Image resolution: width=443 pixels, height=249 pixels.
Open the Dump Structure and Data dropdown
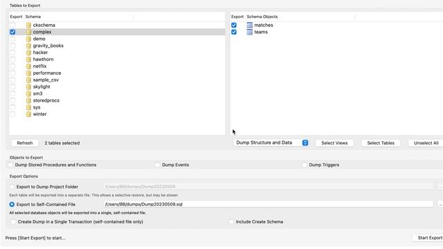(271, 143)
